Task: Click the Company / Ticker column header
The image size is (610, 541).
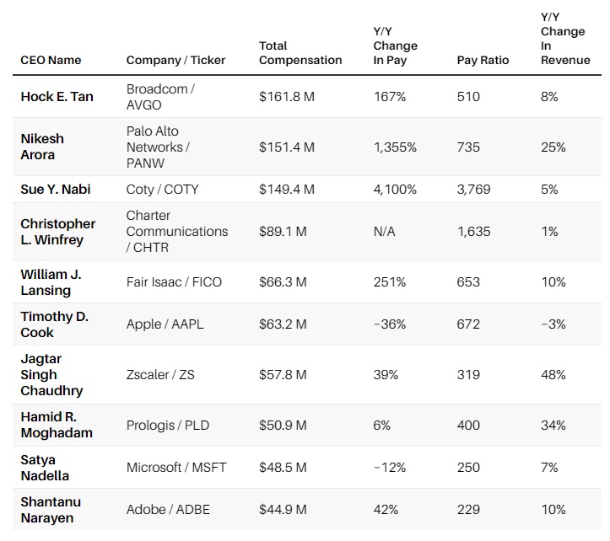Action: [177, 60]
